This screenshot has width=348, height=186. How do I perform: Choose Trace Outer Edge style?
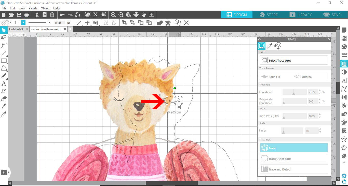point(294,159)
